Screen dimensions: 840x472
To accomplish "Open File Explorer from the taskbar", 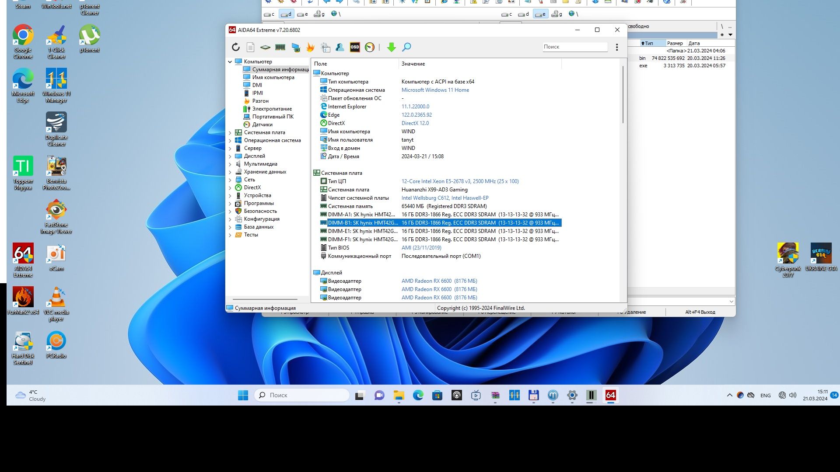I will coord(399,395).
